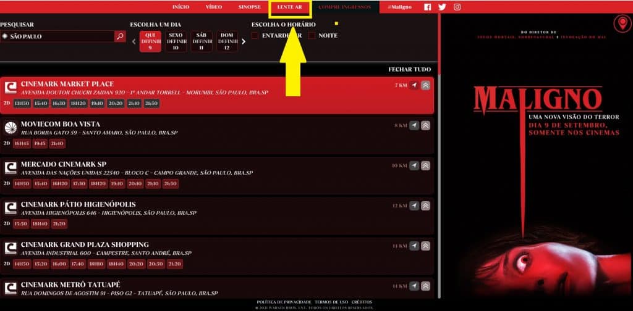The height and width of the screenshot is (311, 633).
Task: Pick 21:40 showtime at Moviecom Boa Vista
Action: click(x=57, y=144)
